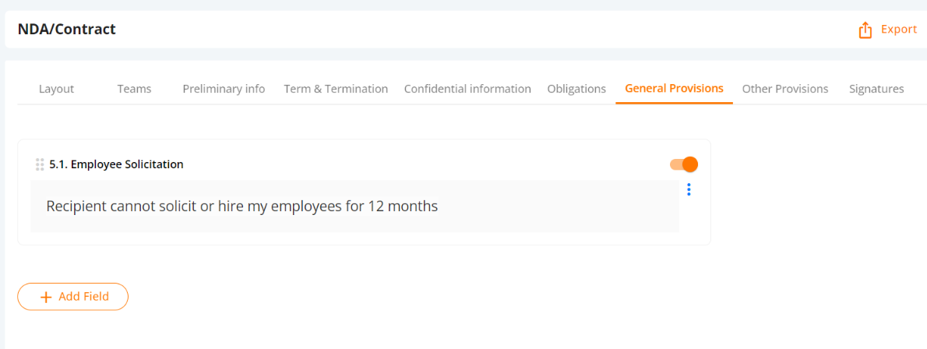Switch to the Obligations tab

[576, 90]
